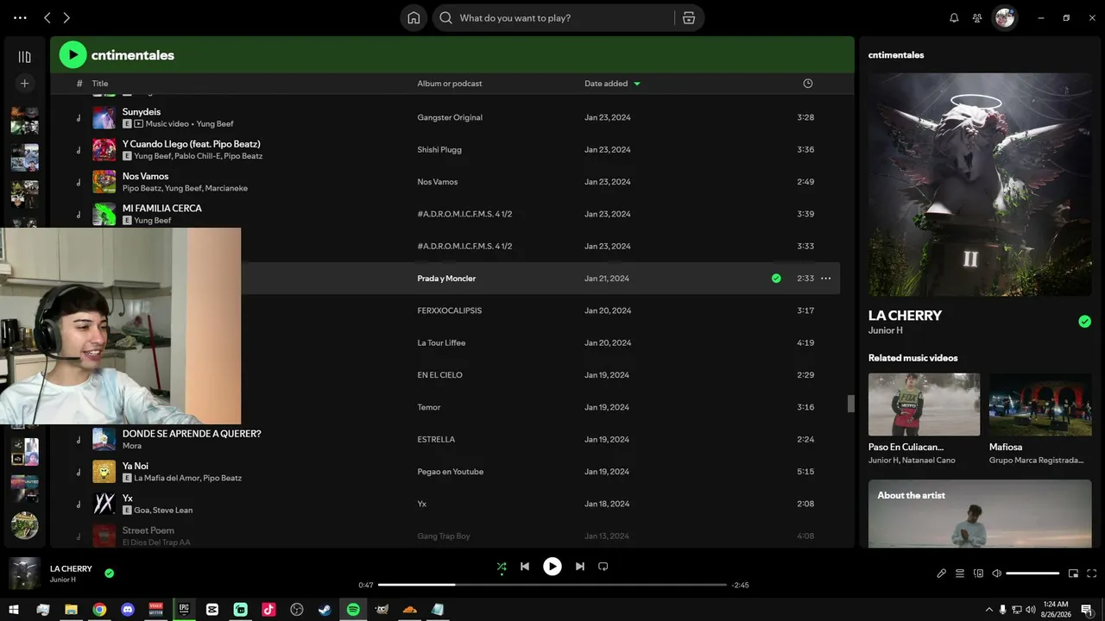The height and width of the screenshot is (621, 1105).
Task: Open What's New notification bell
Action: coord(954,17)
